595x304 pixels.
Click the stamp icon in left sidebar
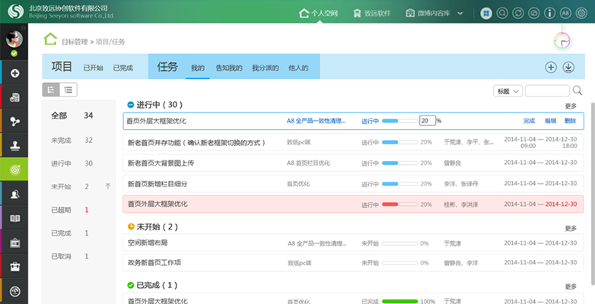coord(14,145)
